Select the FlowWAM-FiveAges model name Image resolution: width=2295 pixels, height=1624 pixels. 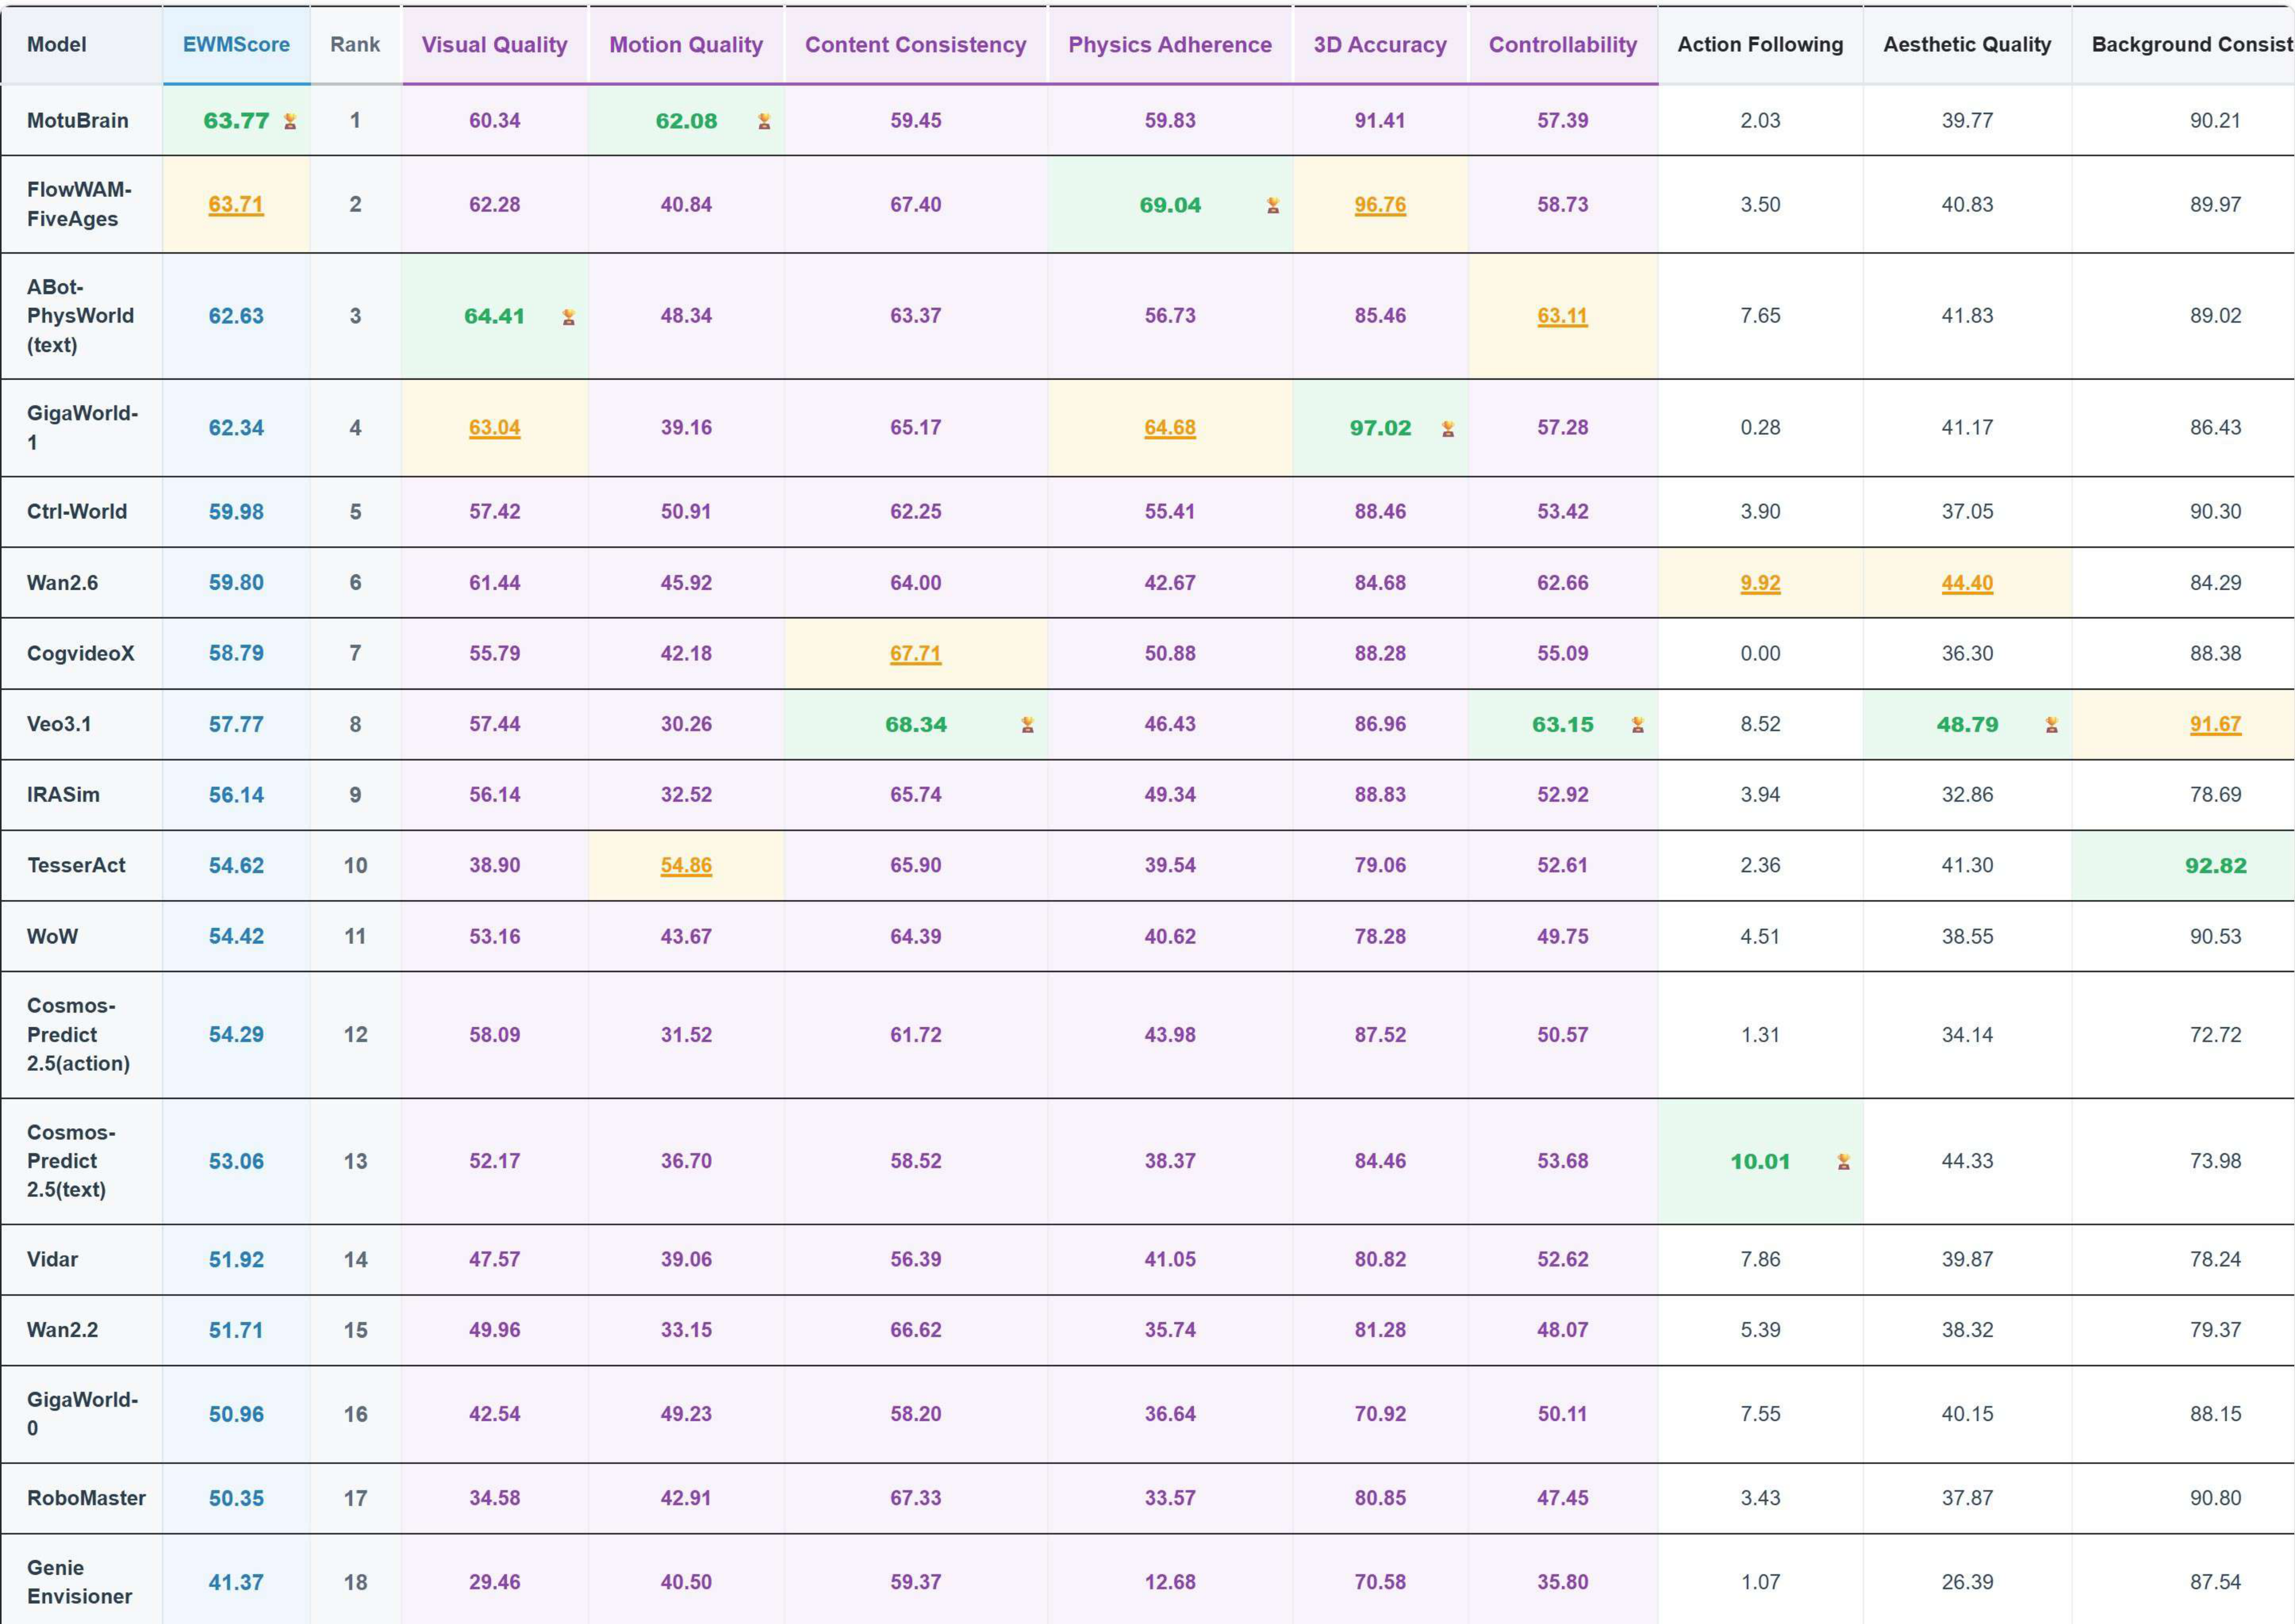79,204
